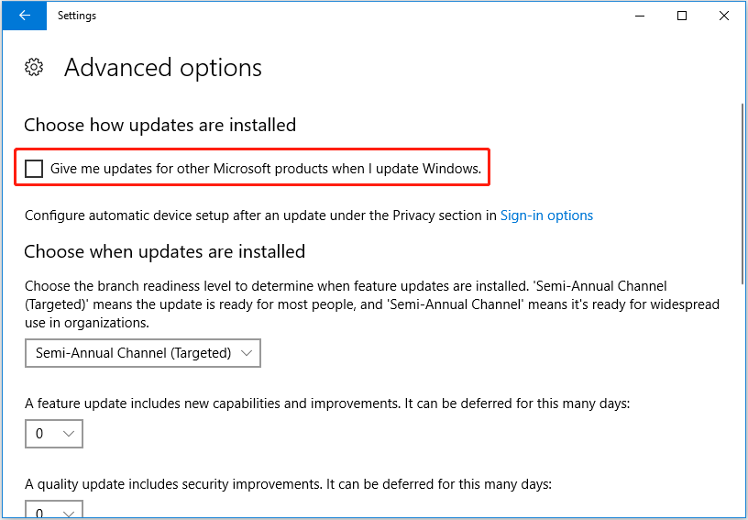
Task: Click the "Choose how updates are installed" heading
Action: click(x=159, y=125)
